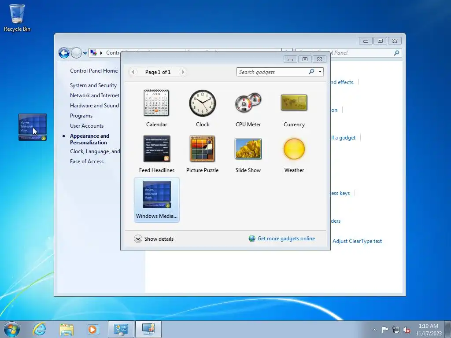
Task: Select the CPU Meter gadget
Action: coord(248,108)
